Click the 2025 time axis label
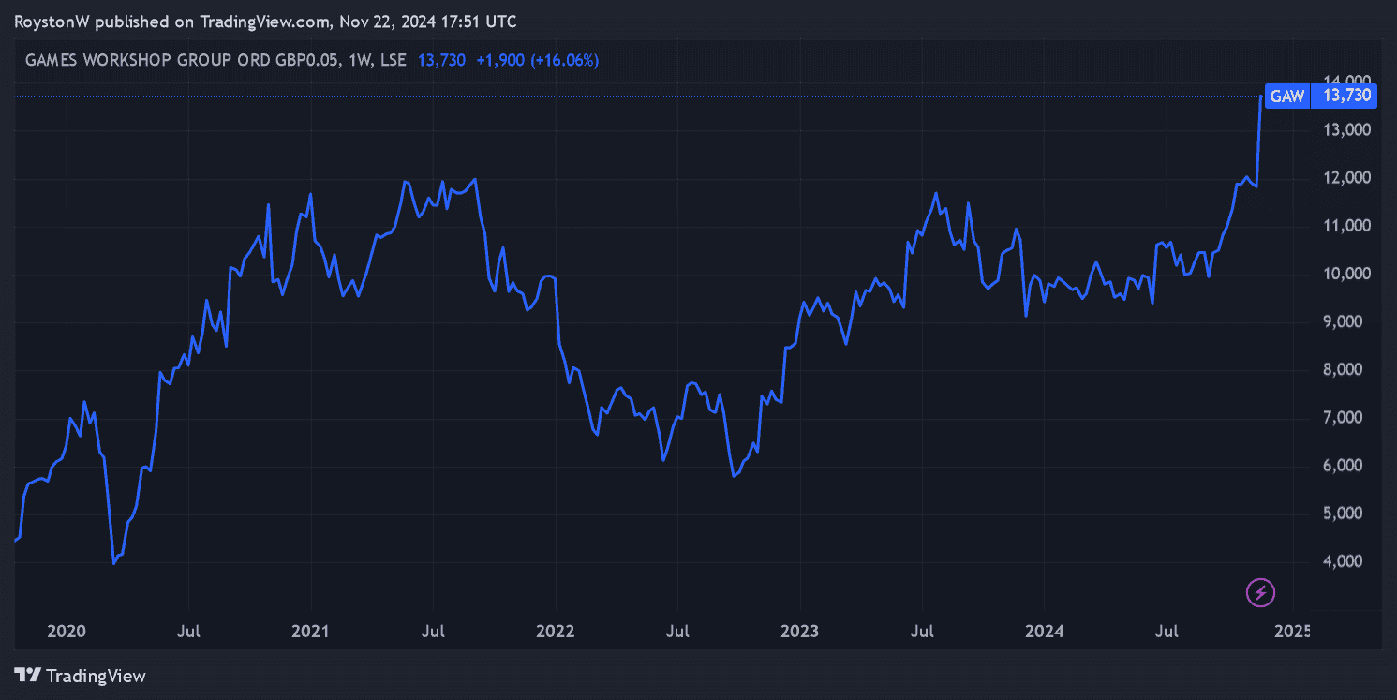 tap(1290, 632)
